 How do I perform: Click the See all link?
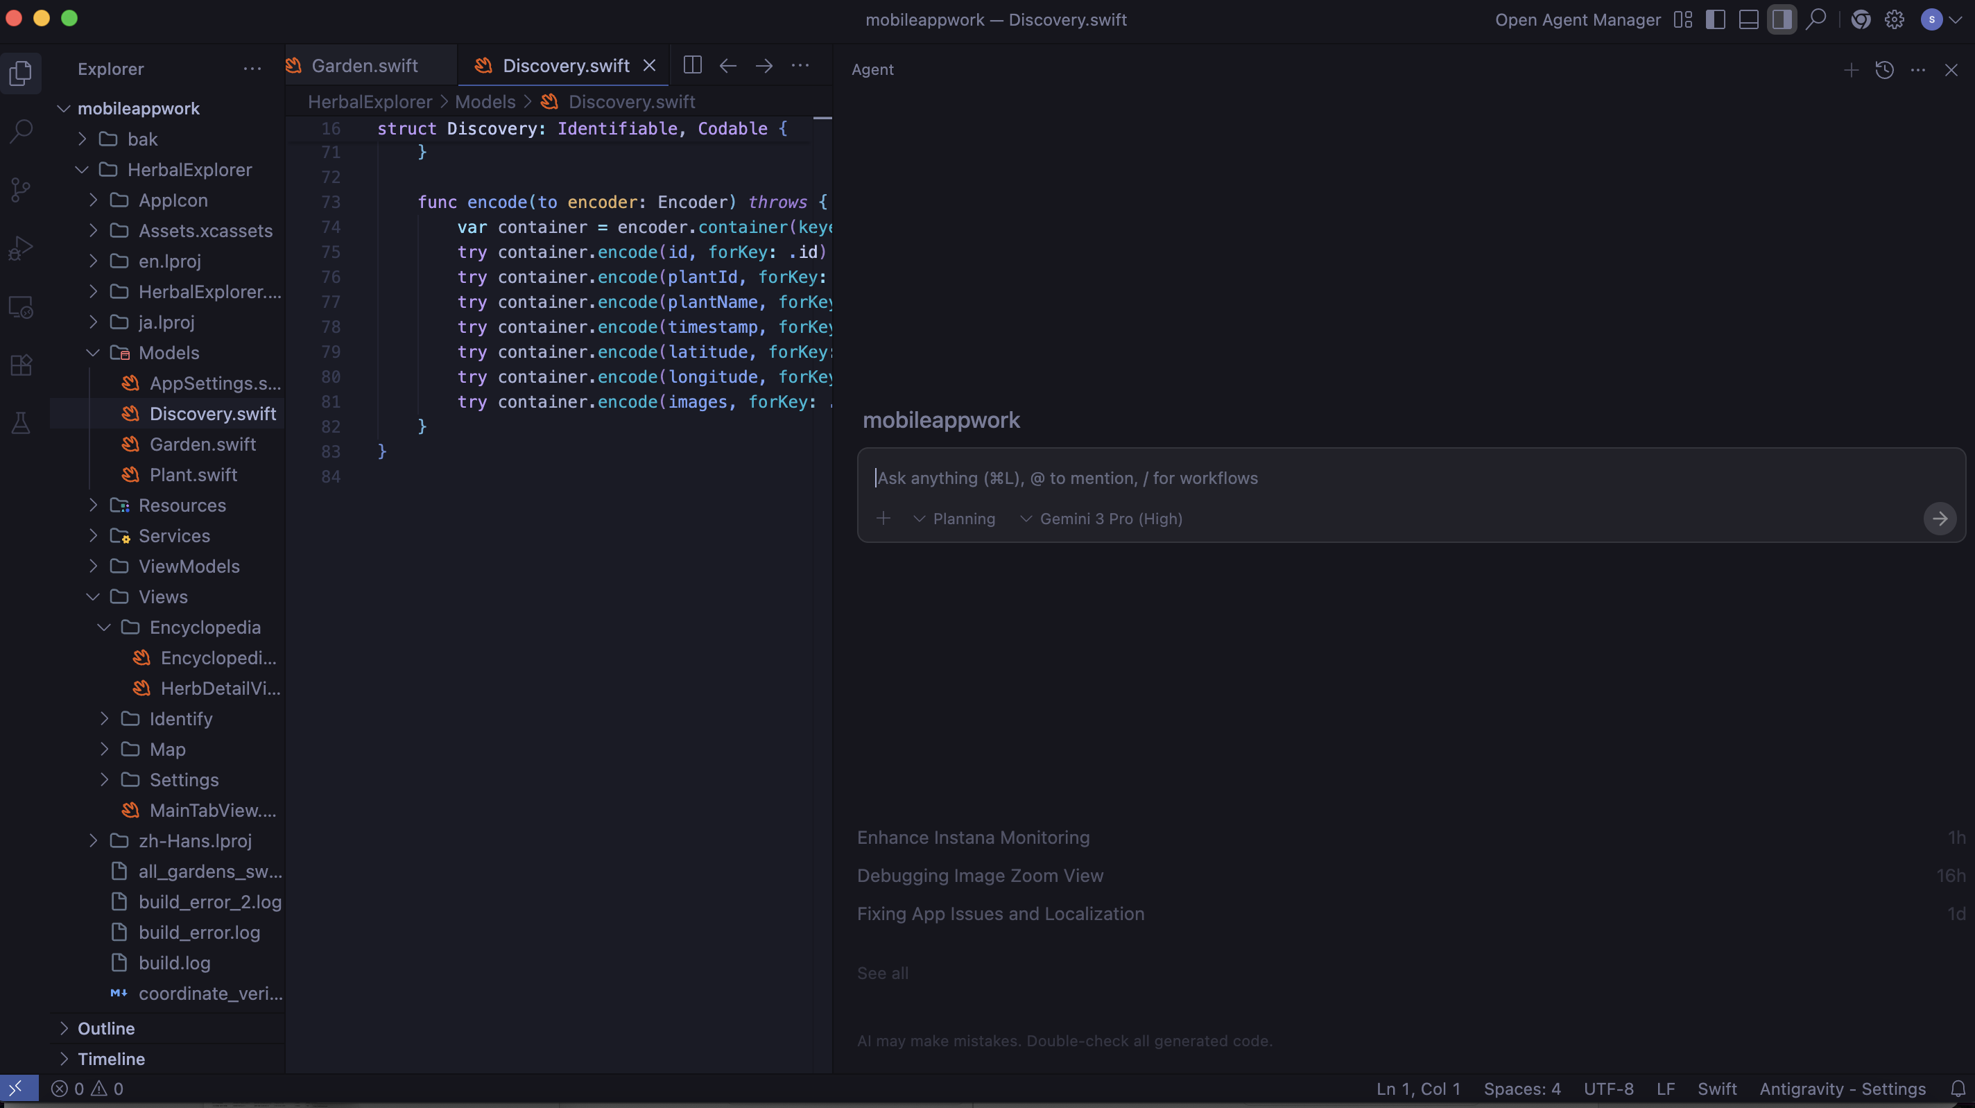click(883, 972)
